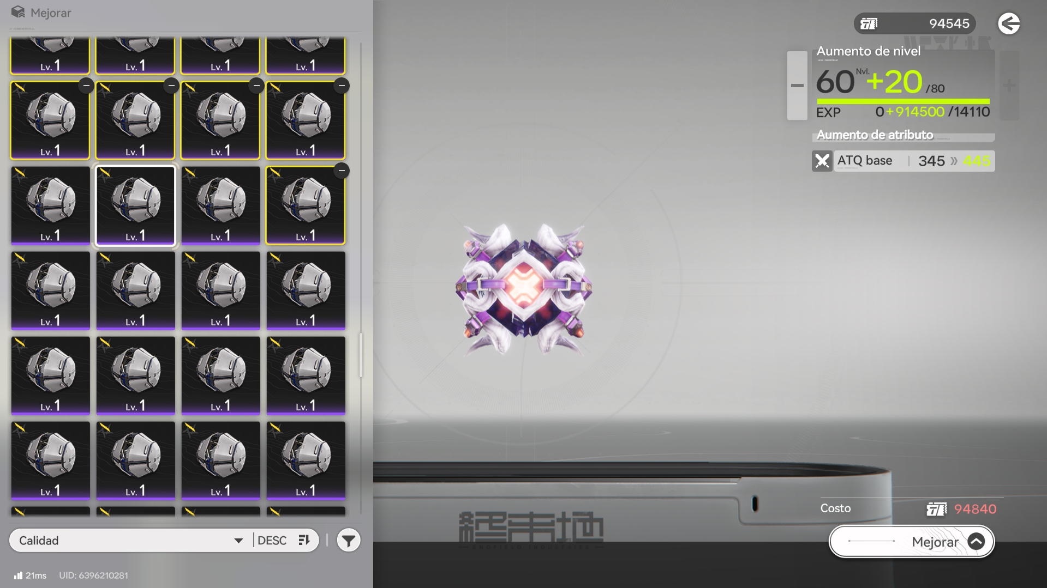Click the chevron-up icon on Mejorar button
1047x588 pixels.
976,542
